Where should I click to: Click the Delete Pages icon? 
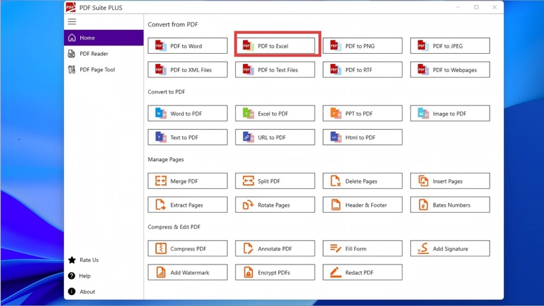335,181
